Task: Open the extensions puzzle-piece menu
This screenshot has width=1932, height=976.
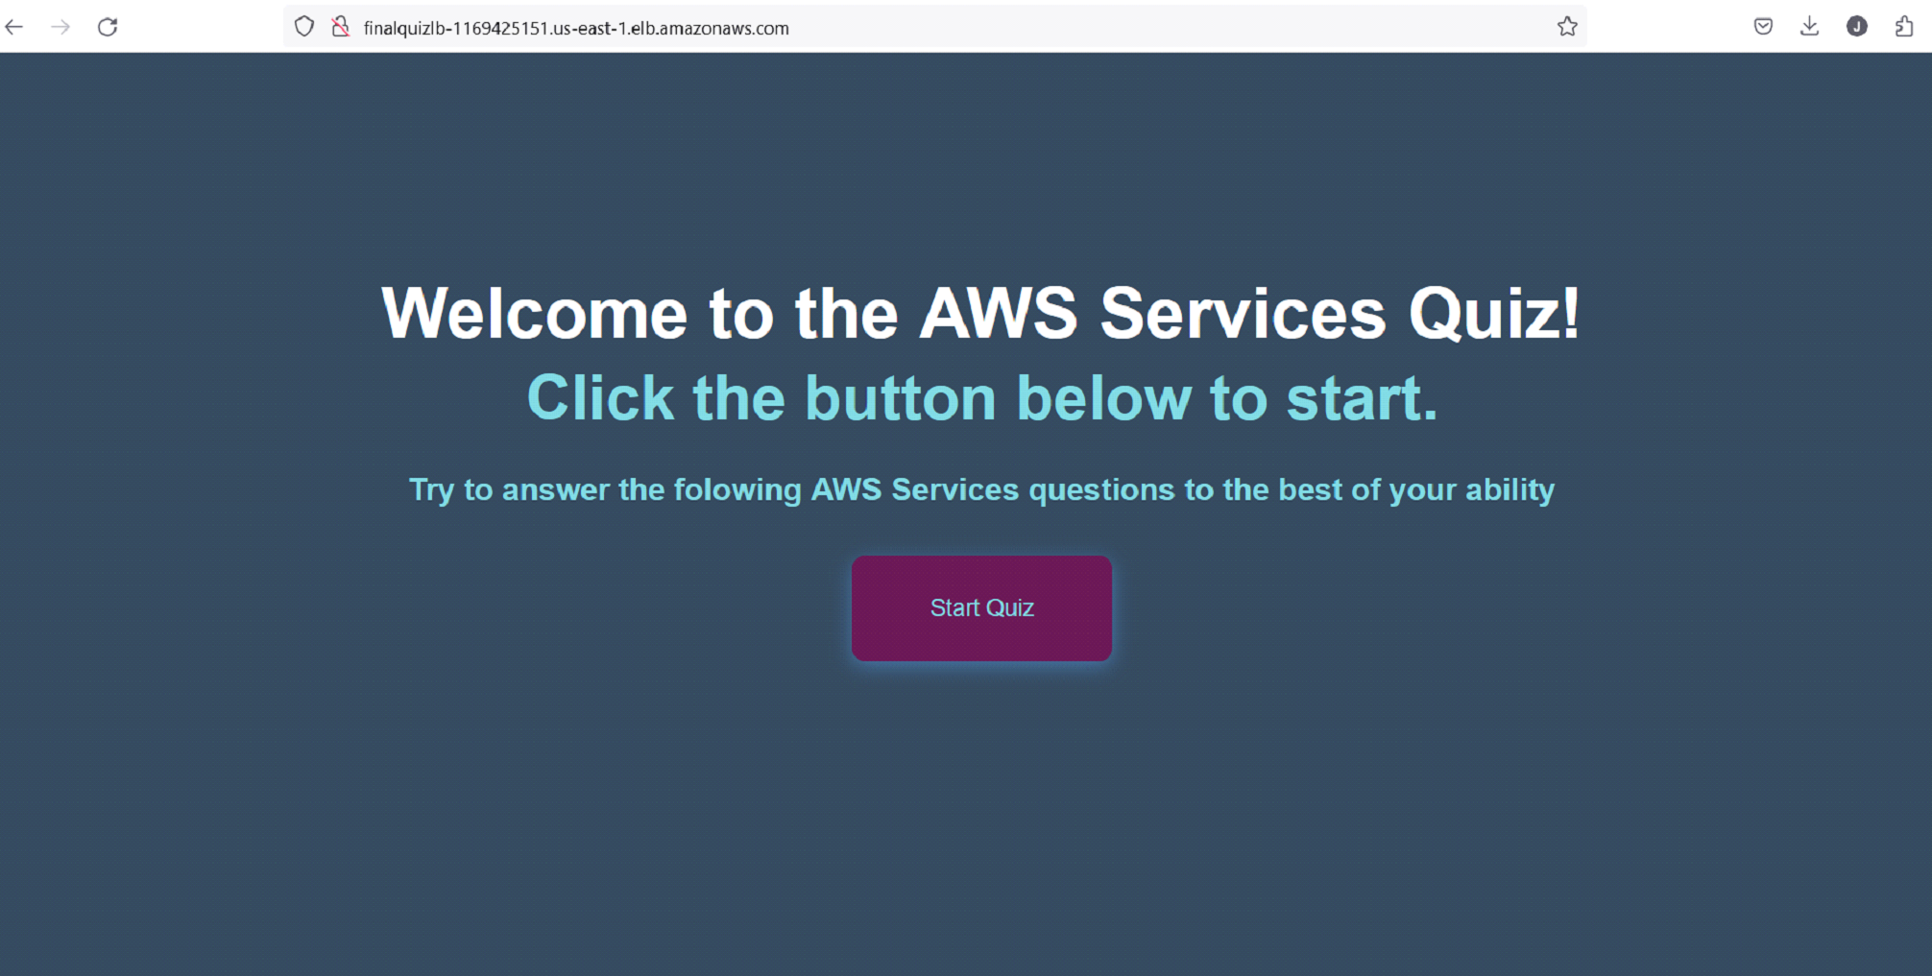Action: coord(1903,26)
